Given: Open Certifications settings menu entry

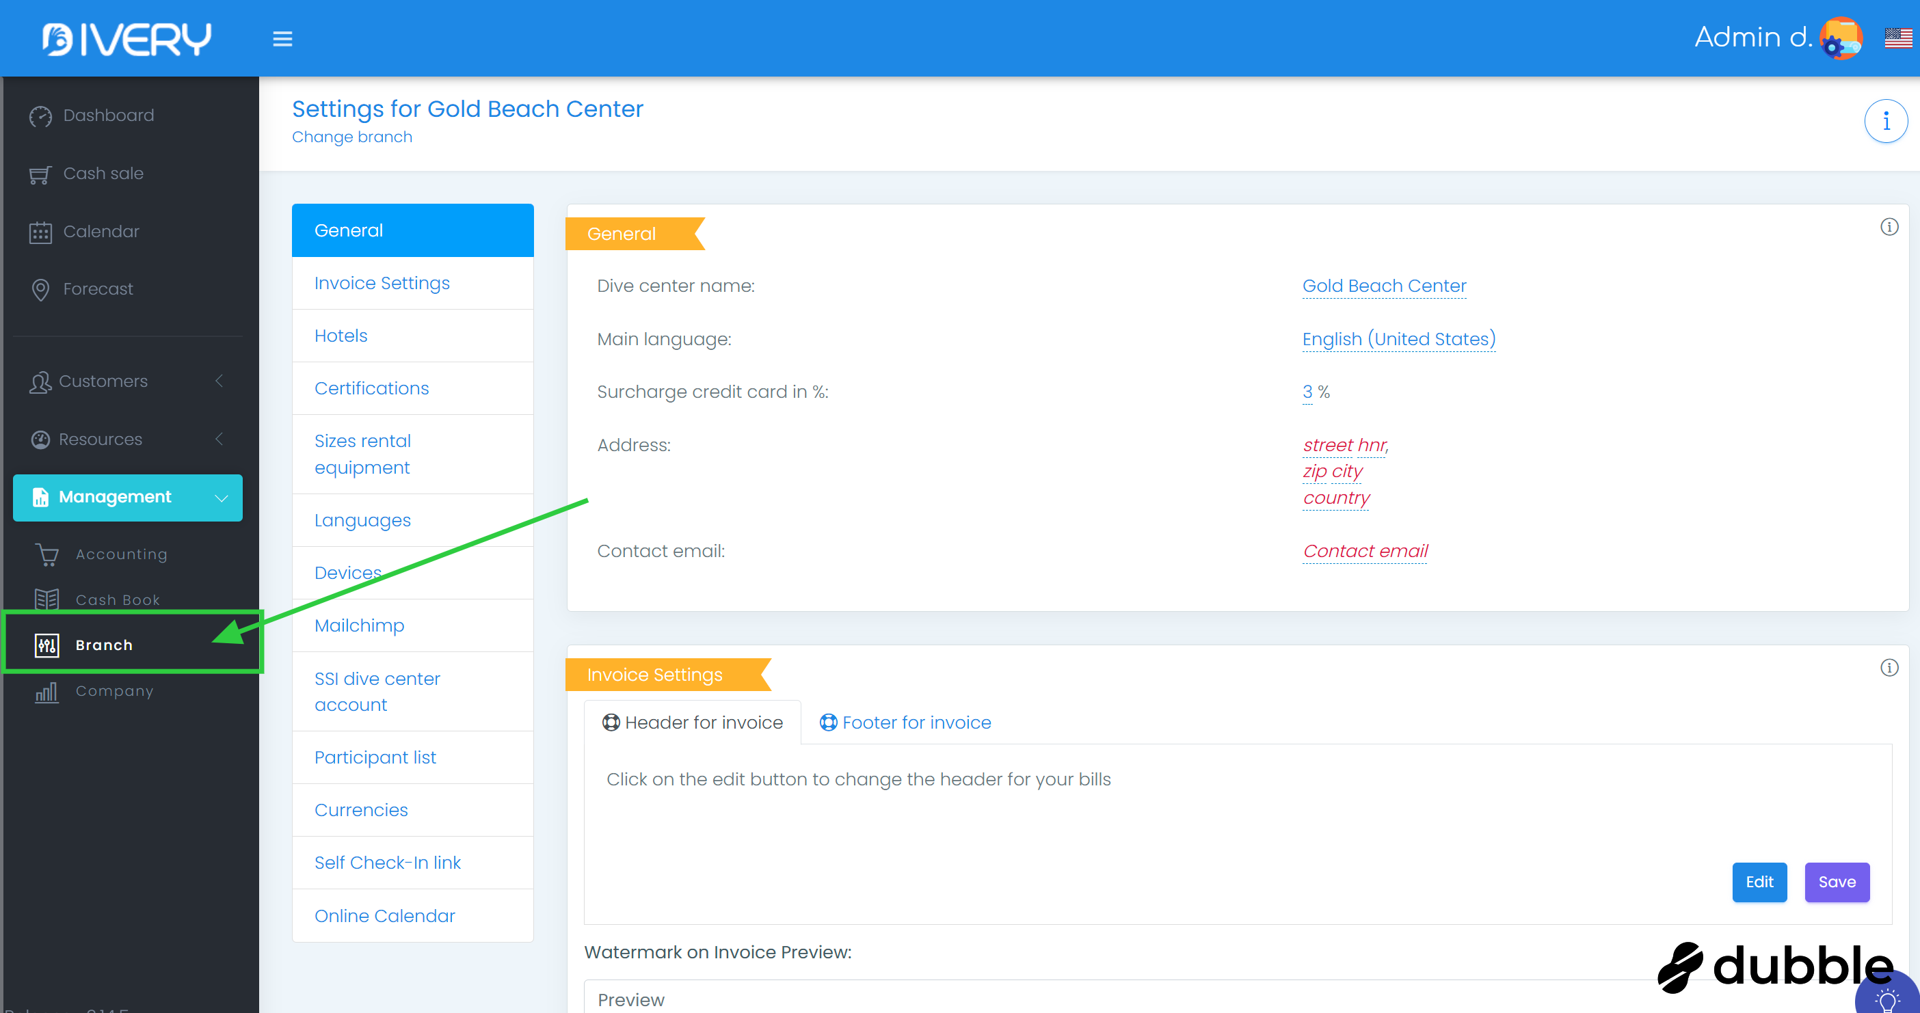Looking at the screenshot, I should pyautogui.click(x=371, y=388).
